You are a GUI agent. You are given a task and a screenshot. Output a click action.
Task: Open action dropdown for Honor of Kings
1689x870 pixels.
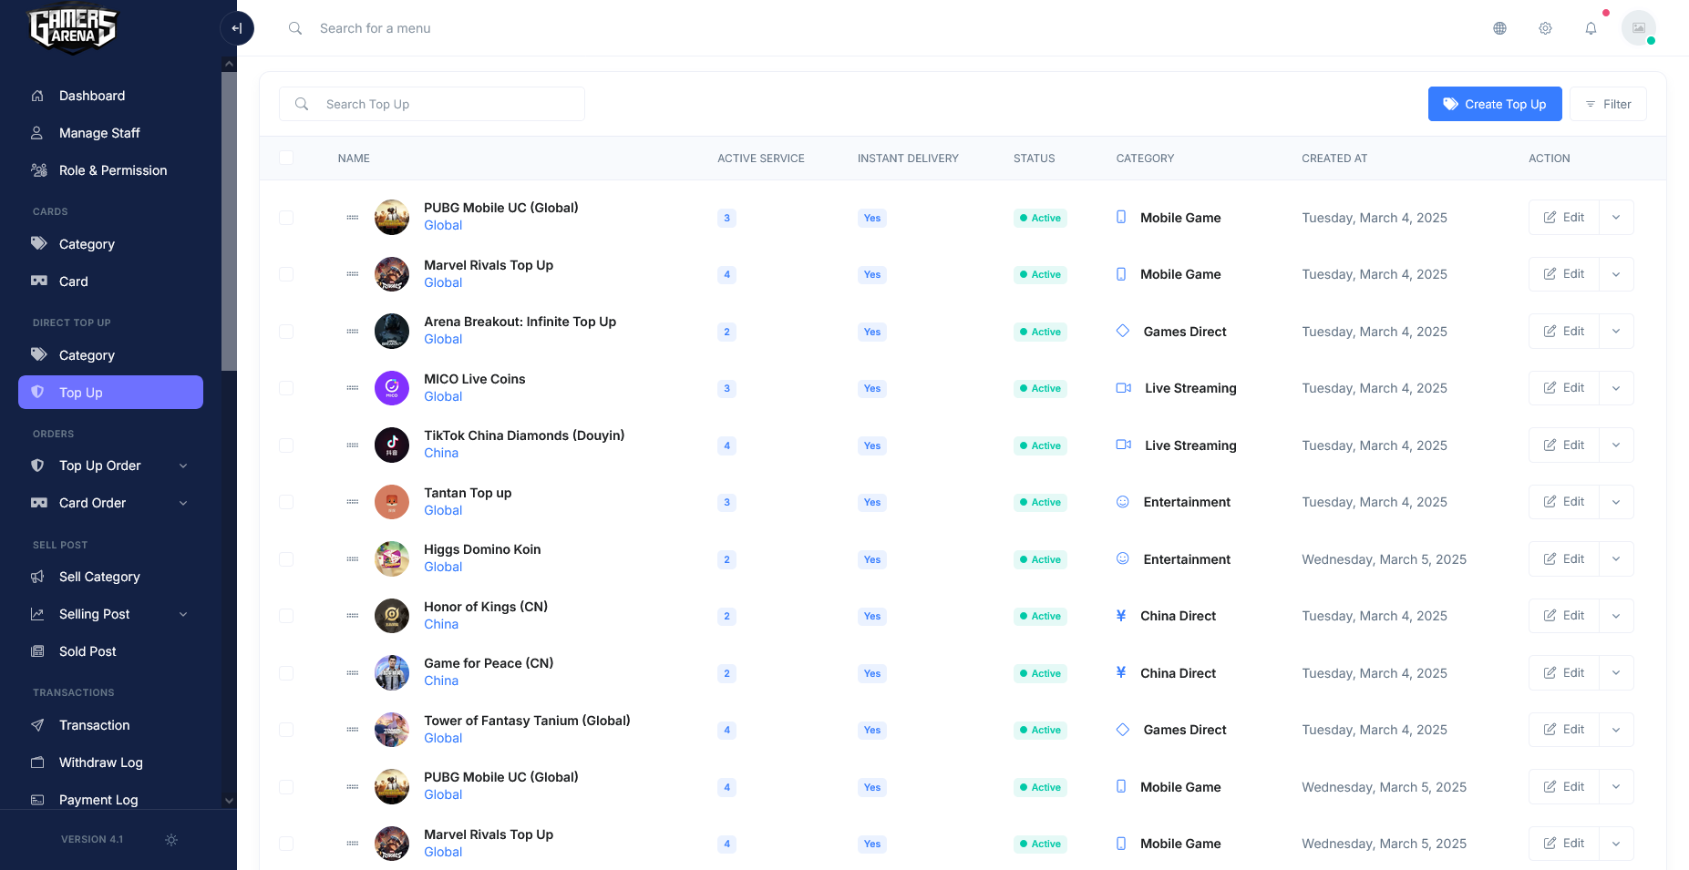[1616, 616]
